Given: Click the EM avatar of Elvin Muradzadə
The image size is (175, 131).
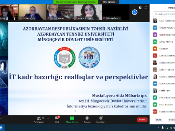Looking at the screenshot, I should (x=155, y=112).
